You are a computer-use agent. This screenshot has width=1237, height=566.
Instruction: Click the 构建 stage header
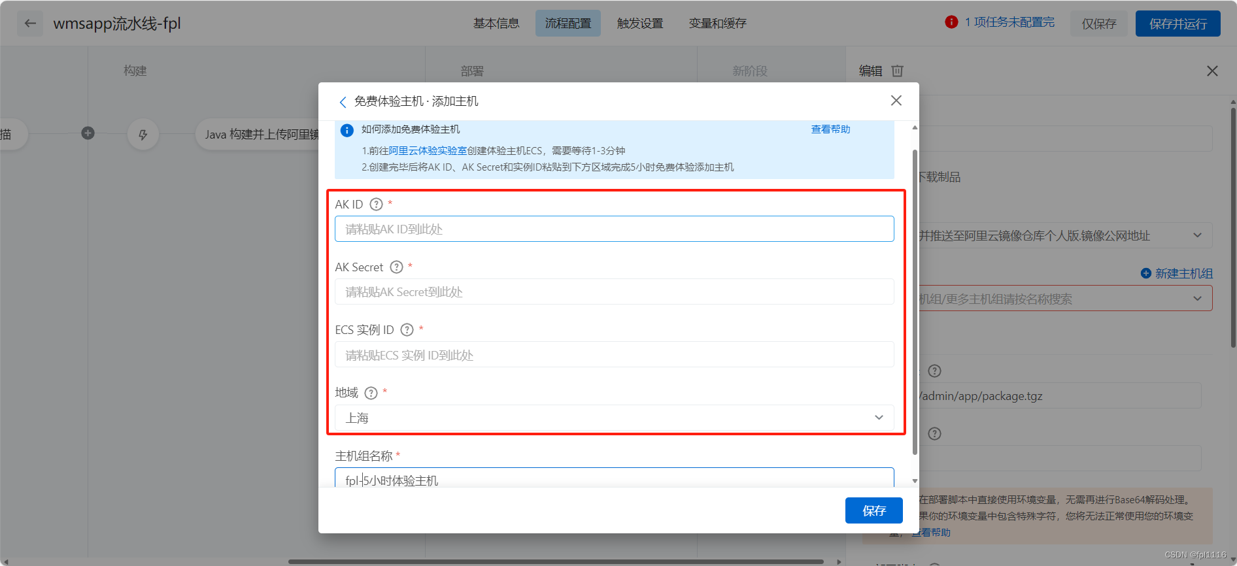pyautogui.click(x=135, y=71)
